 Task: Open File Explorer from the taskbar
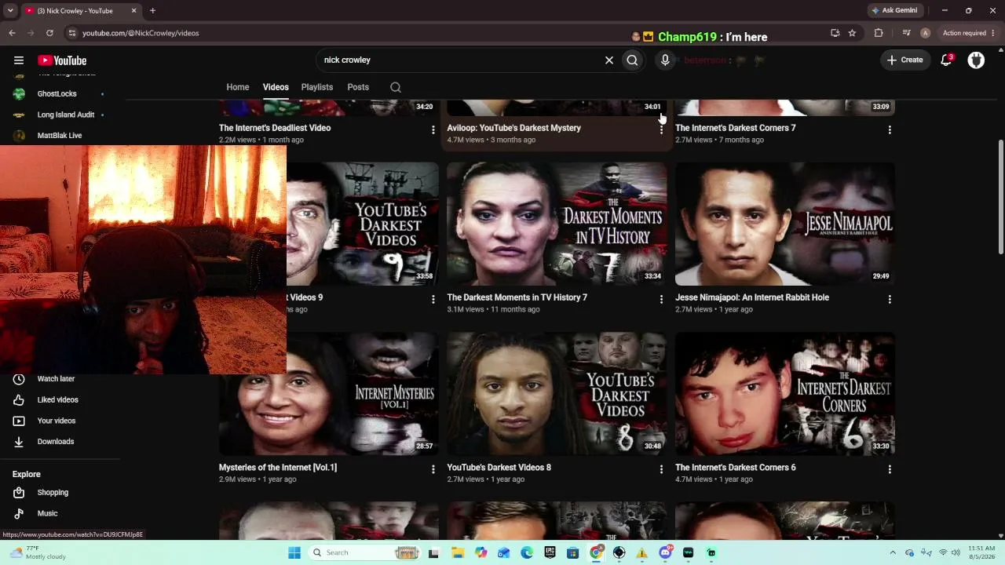coord(458,552)
